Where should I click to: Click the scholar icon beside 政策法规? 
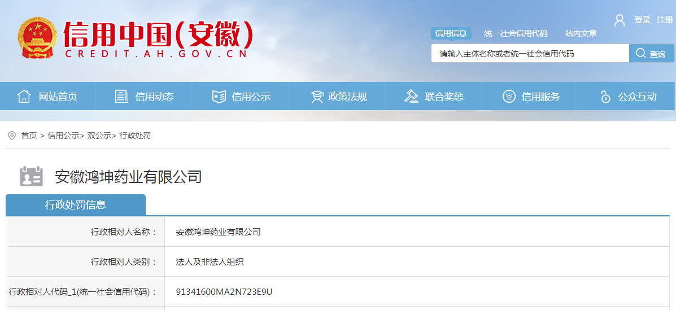317,97
